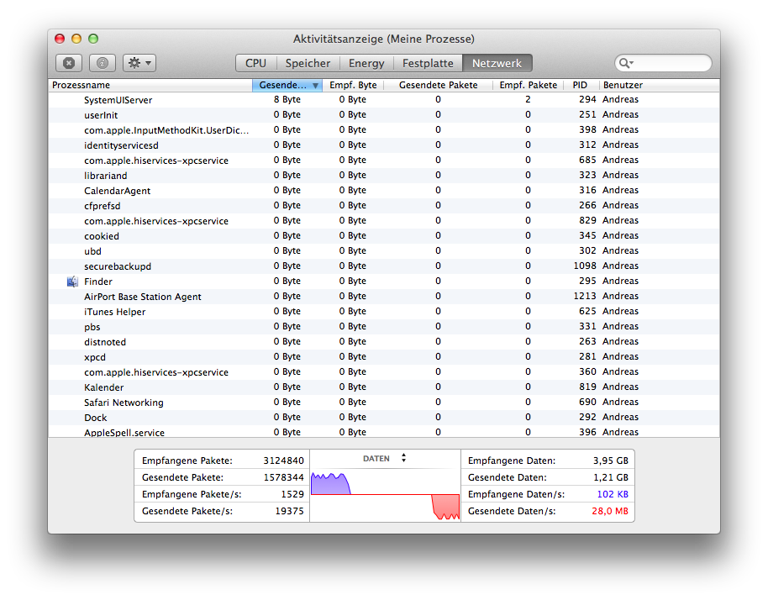Open the Energy tab
Image resolution: width=768 pixels, height=600 pixels.
(366, 63)
